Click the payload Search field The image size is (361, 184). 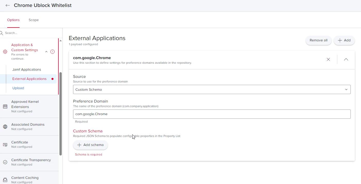click(x=31, y=33)
